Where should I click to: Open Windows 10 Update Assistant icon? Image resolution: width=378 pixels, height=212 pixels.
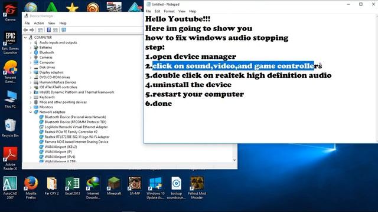coord(155,188)
